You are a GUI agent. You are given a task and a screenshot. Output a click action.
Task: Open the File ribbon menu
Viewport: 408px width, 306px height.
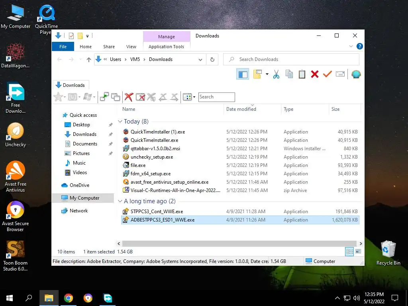(x=63, y=47)
